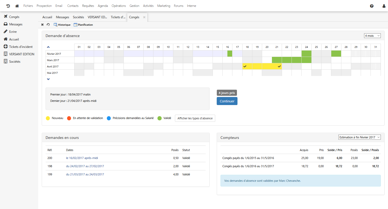Switch to the VERSANT ED... tab
The image size is (388, 209).
pyautogui.click(x=97, y=17)
